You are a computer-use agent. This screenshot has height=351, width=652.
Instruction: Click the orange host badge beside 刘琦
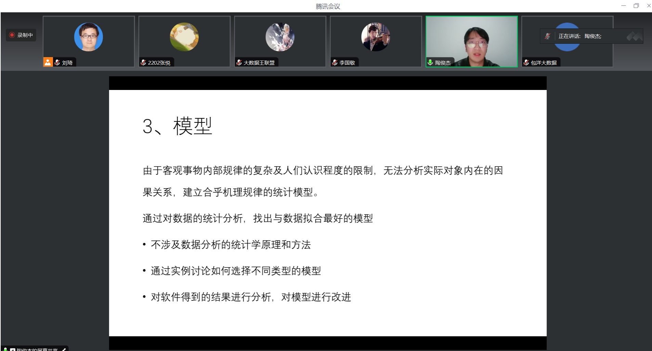click(48, 62)
